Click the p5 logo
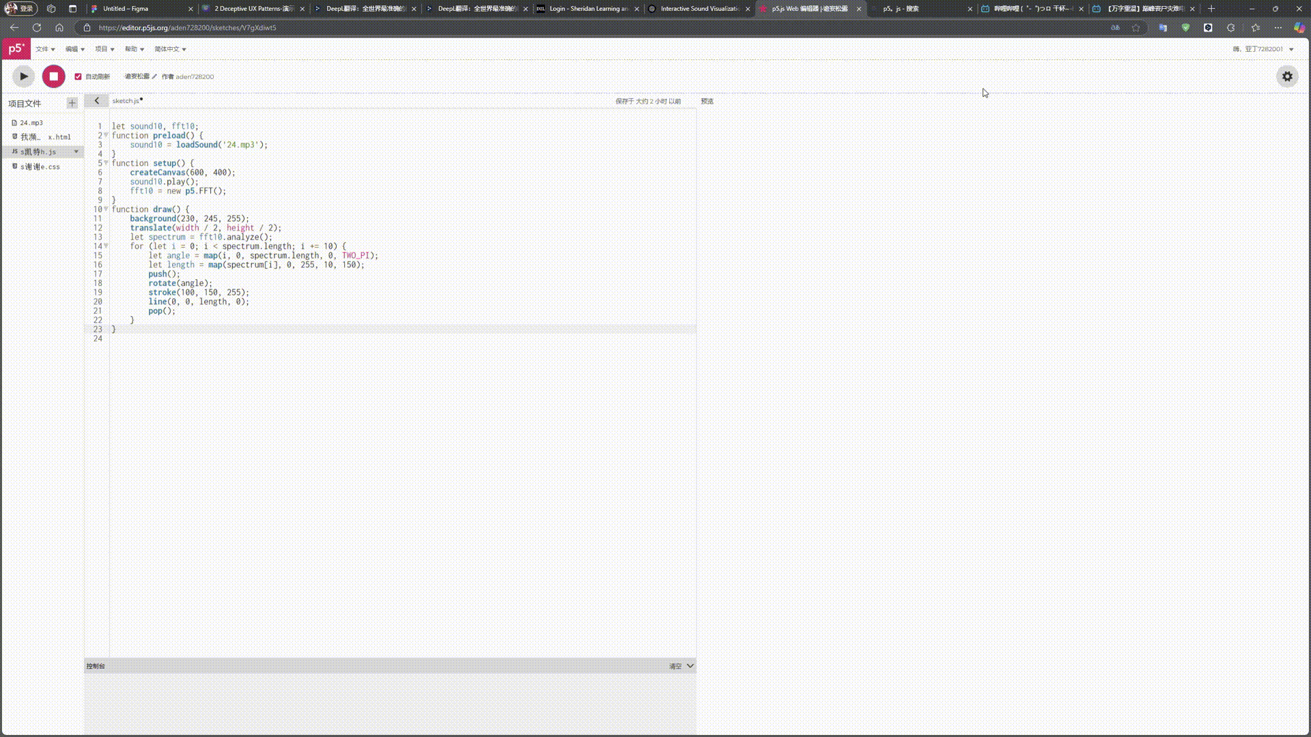Viewport: 1311px width, 737px height. point(16,49)
